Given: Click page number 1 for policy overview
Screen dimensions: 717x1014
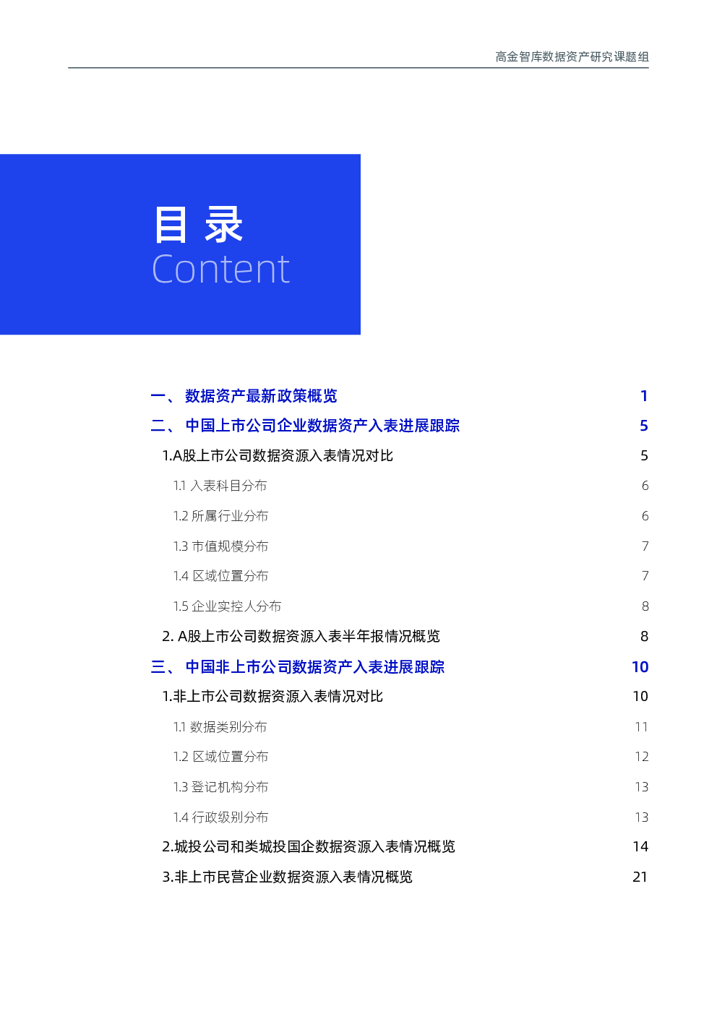Looking at the screenshot, I should (644, 396).
